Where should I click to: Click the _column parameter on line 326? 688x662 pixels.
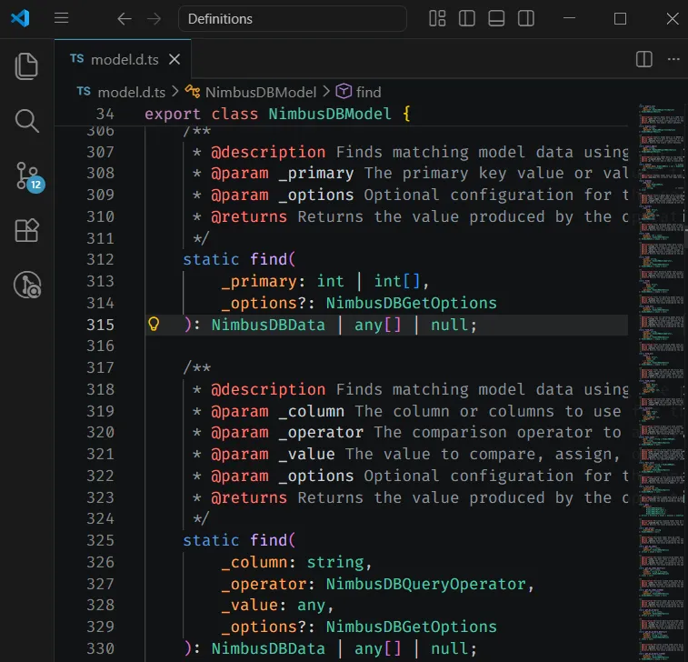[x=254, y=562]
